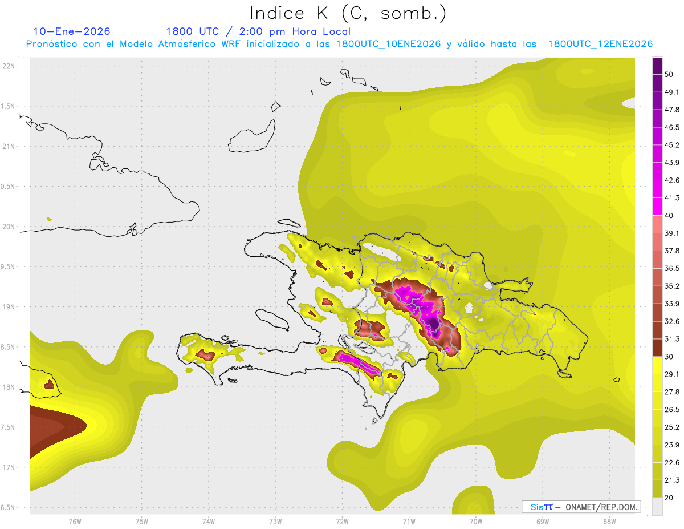Click the latitude label "20N"
Viewport: 684px width, 529px height.
pos(9,227)
